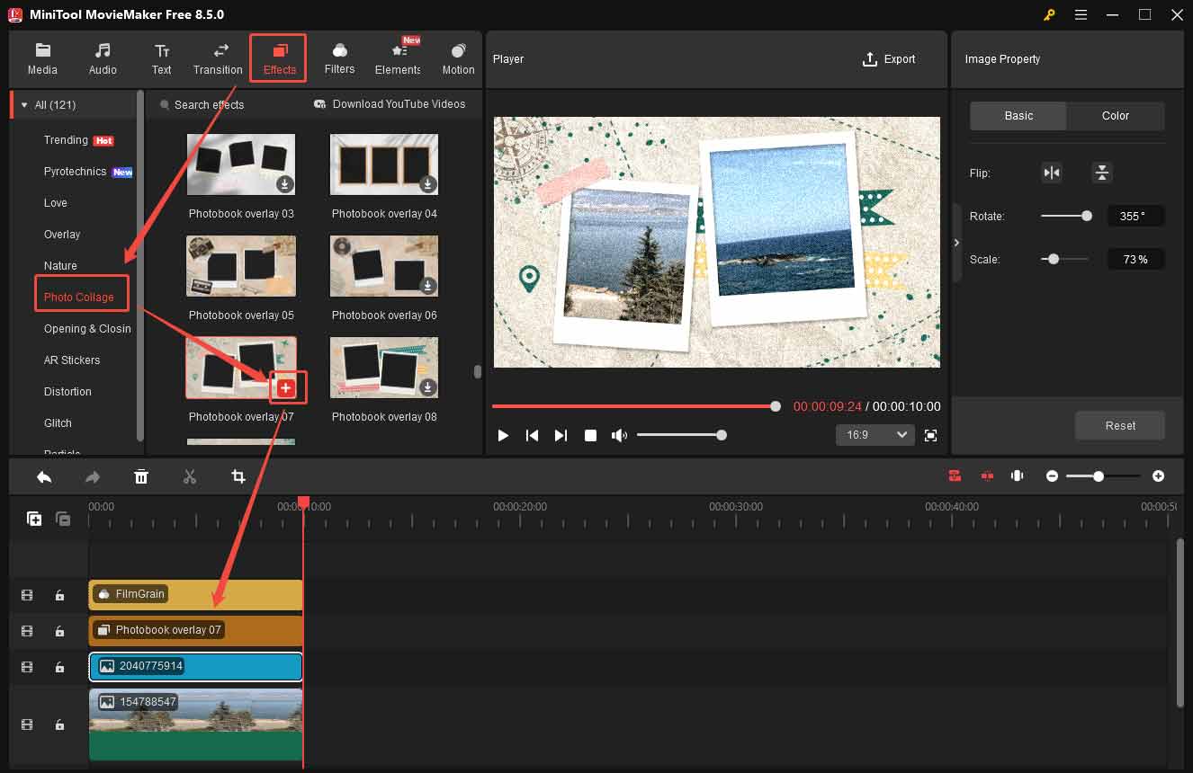Open the Crop tool in timeline toolbar
Viewport: 1193px width, 773px height.
(238, 476)
